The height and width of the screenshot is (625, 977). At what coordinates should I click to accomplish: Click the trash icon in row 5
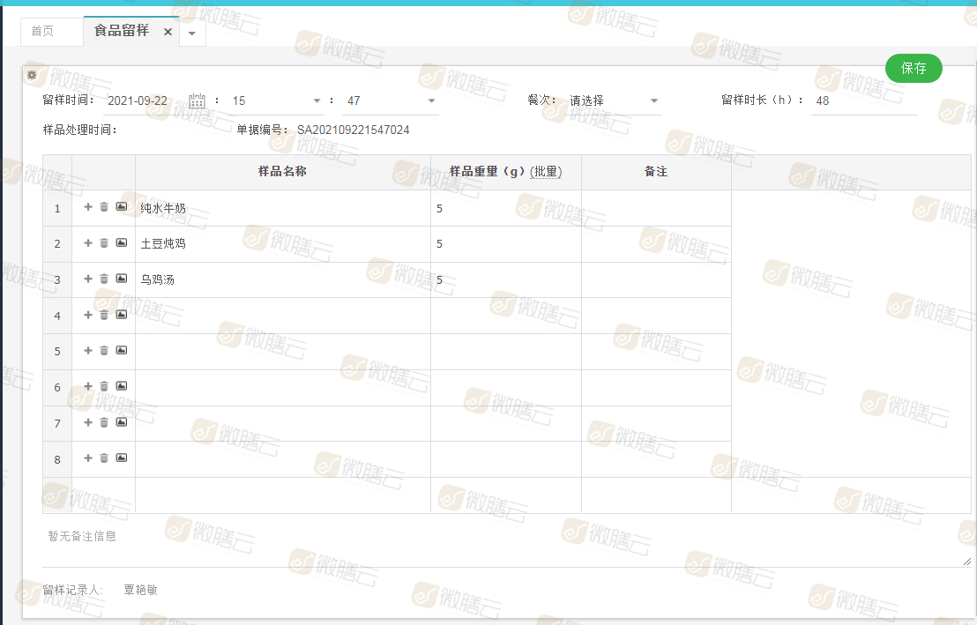[x=104, y=351]
